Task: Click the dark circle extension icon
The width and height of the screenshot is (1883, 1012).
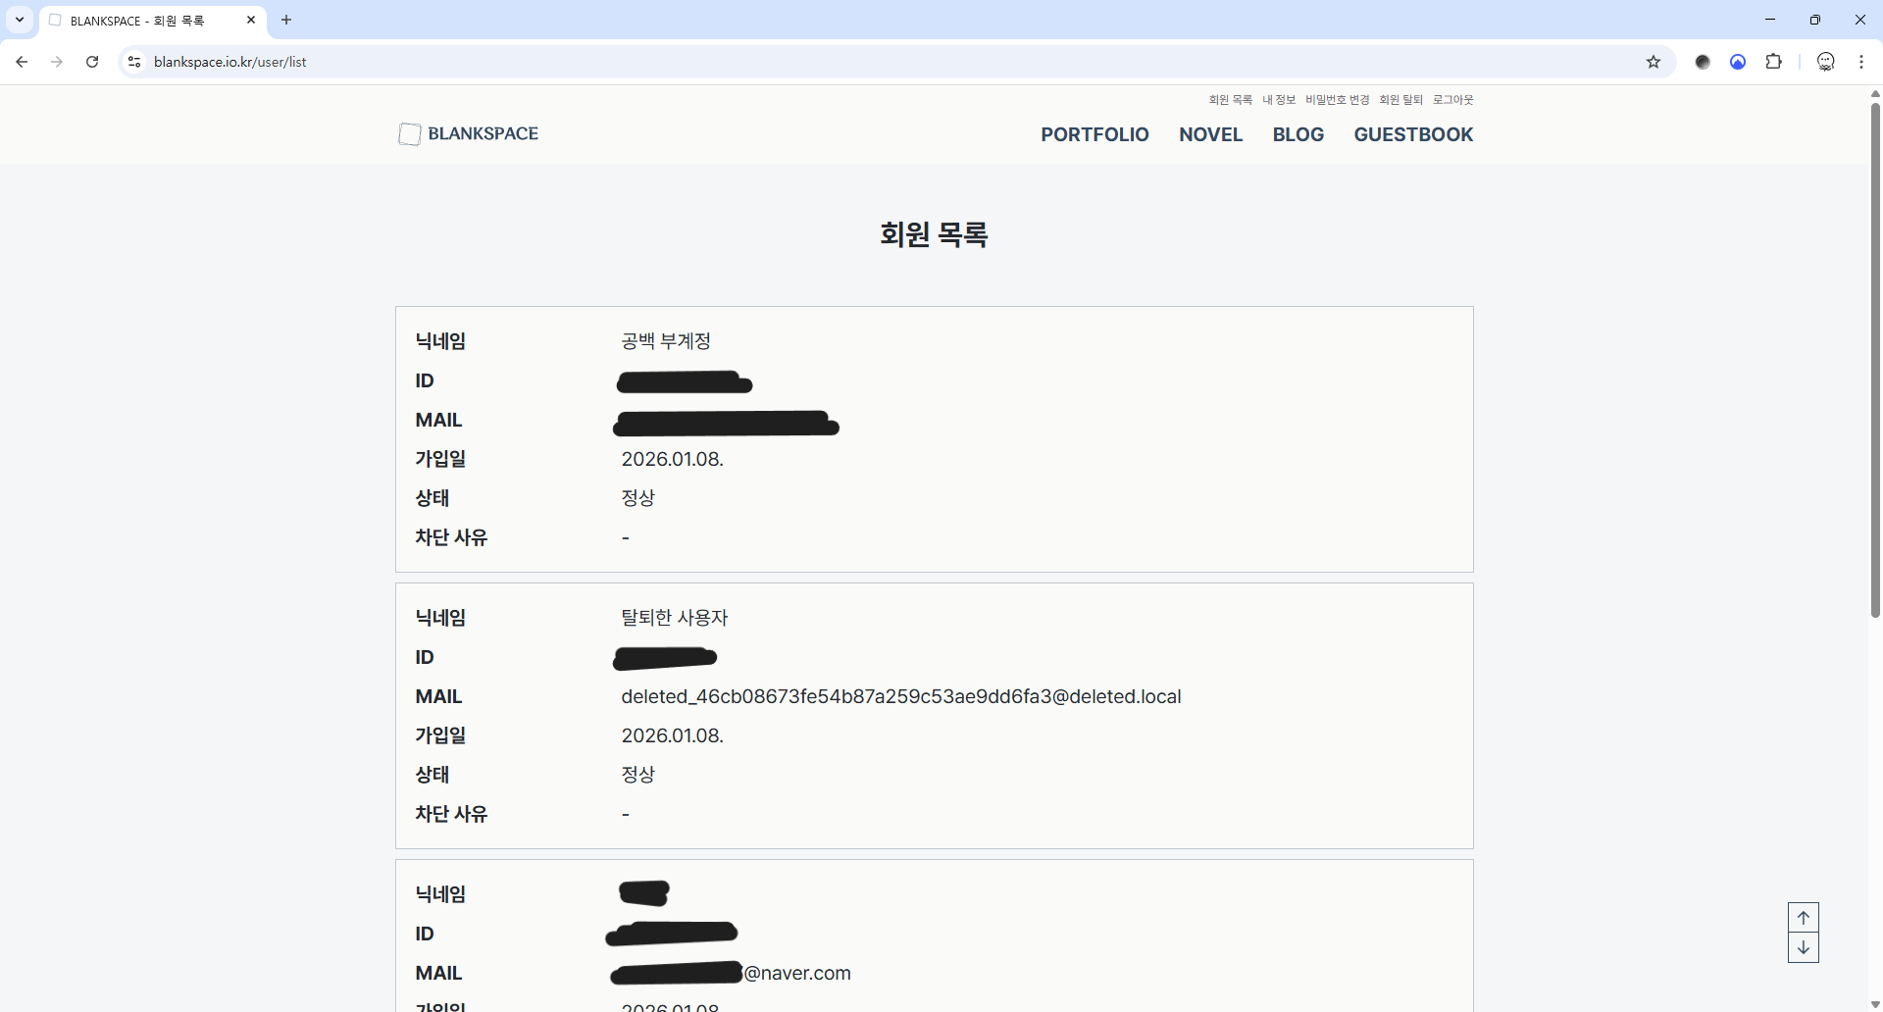Action: pyautogui.click(x=1703, y=62)
